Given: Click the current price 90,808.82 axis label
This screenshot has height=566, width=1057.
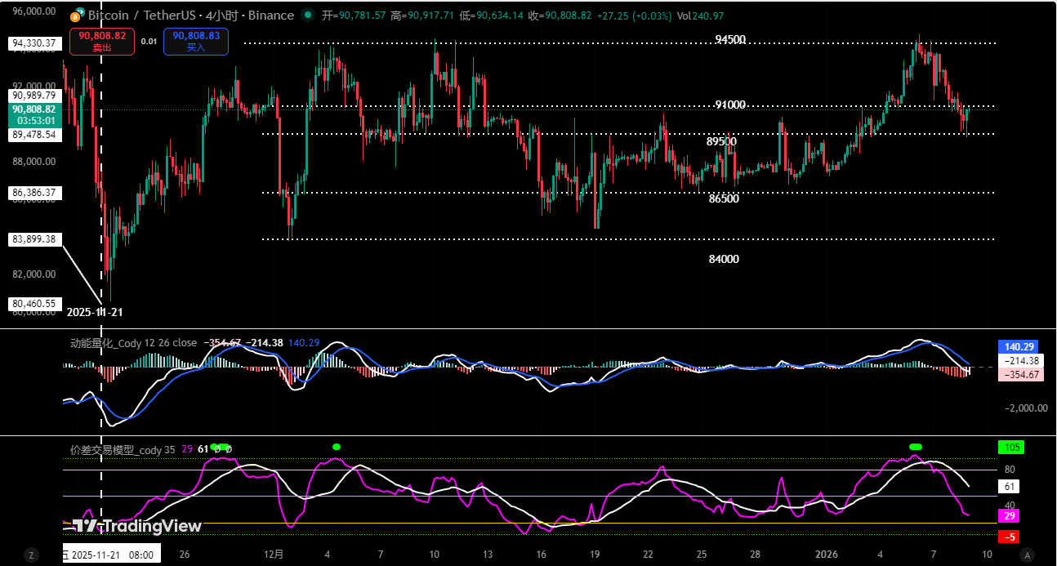Looking at the screenshot, I should point(33,109).
